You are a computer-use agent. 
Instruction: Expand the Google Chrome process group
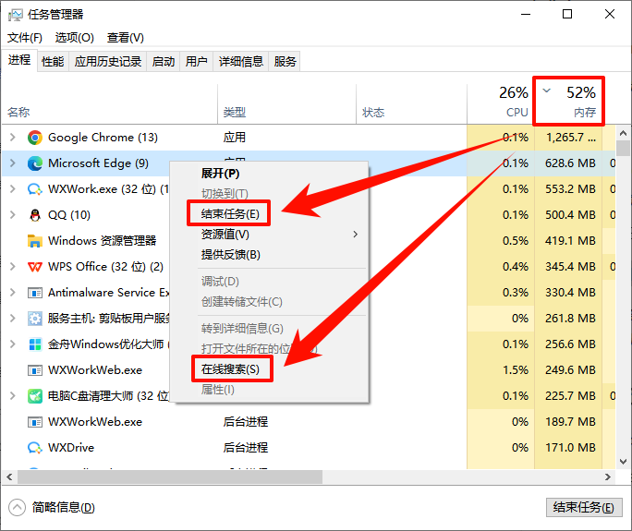(13, 138)
